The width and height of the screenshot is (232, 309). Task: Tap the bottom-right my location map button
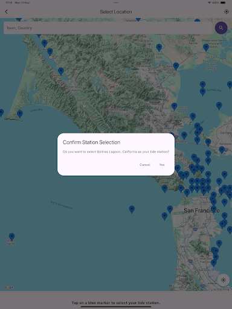coord(223,280)
